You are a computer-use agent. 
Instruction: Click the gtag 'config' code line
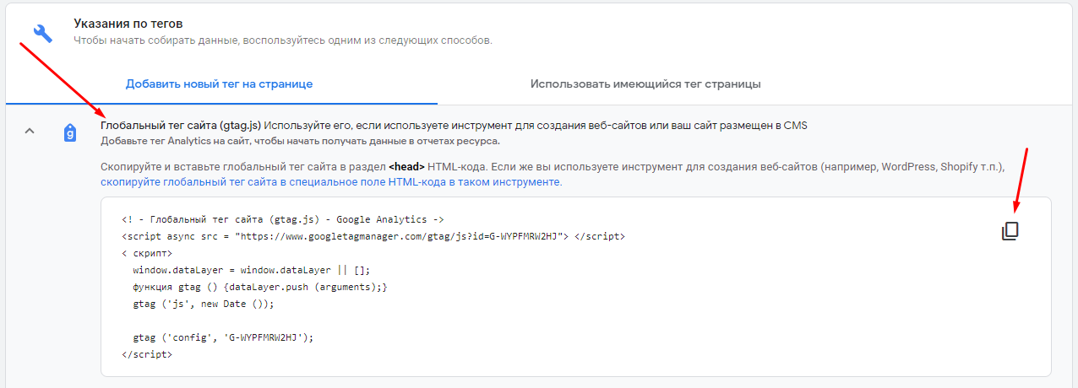tap(223, 337)
